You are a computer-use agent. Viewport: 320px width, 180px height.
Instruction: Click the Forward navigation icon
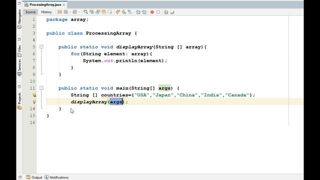[74, 12]
